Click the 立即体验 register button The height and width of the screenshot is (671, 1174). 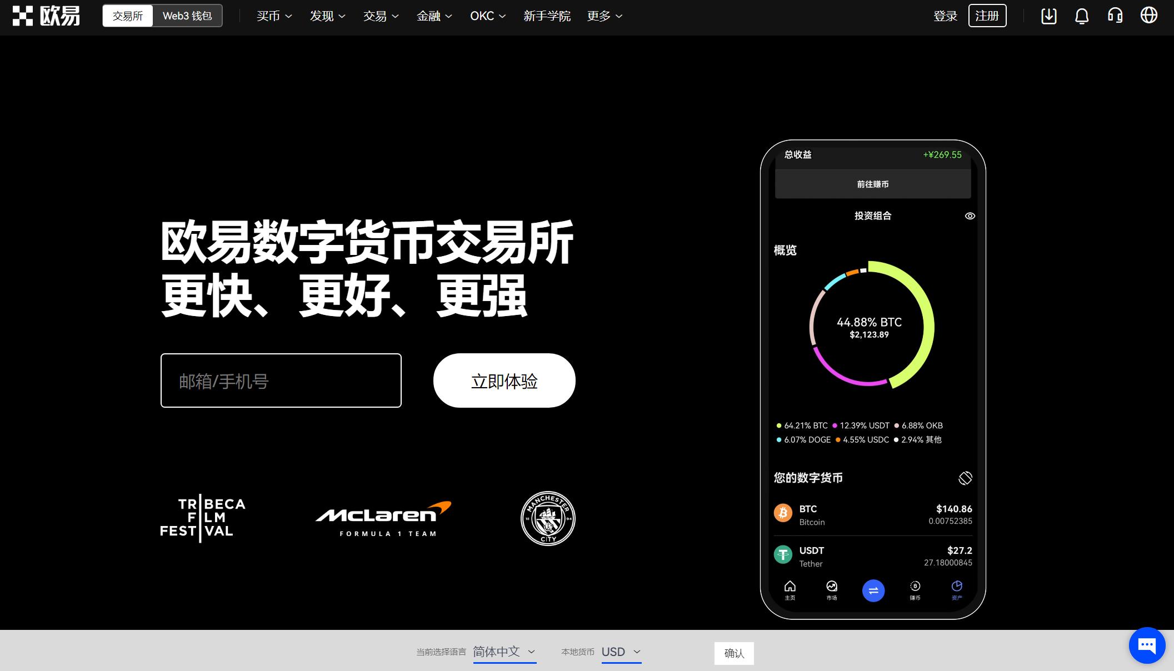504,380
